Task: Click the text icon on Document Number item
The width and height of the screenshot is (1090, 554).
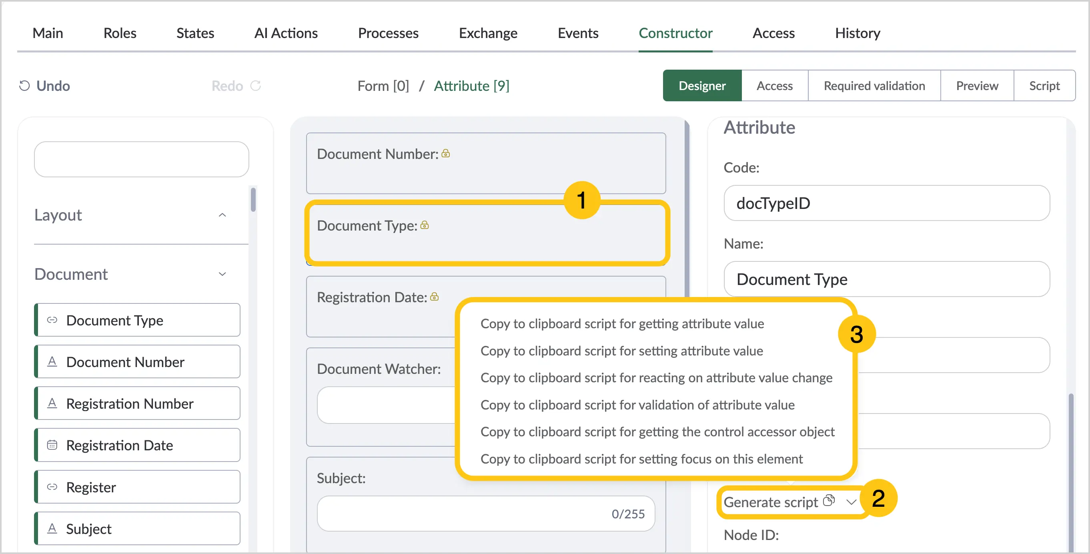Action: 52,361
